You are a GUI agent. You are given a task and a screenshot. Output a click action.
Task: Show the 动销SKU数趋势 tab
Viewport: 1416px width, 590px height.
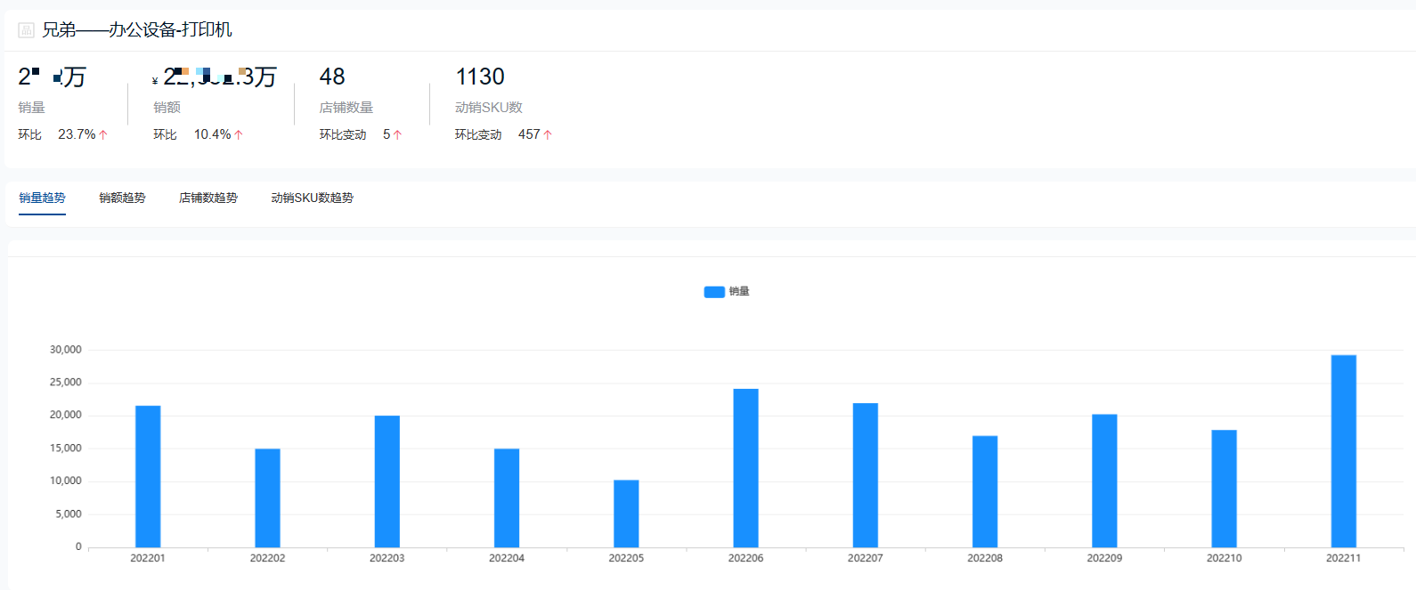point(312,198)
